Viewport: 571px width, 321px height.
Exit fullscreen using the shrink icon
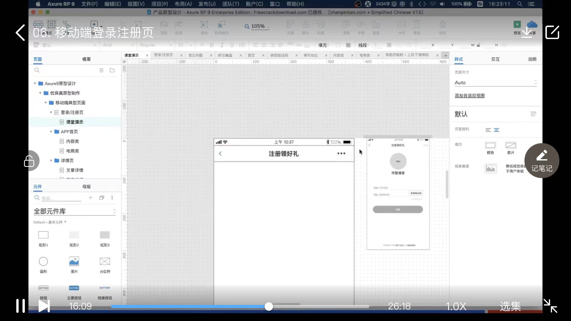click(550, 306)
